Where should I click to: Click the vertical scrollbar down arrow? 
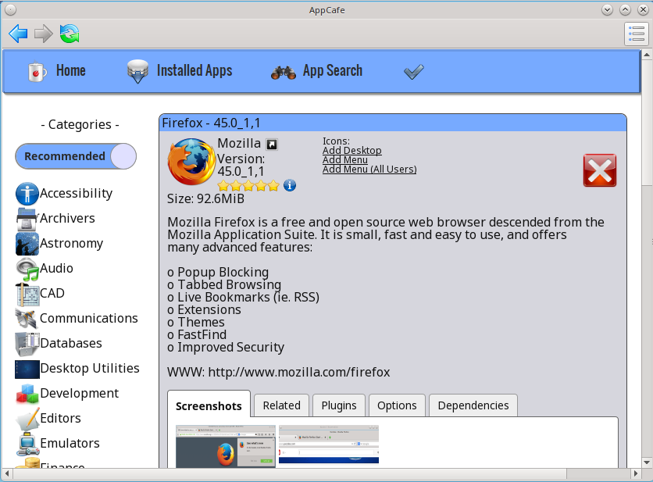[x=647, y=462]
